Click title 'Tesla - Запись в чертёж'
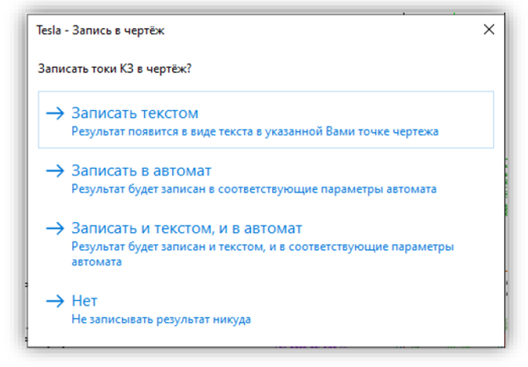The width and height of the screenshot is (528, 367). point(100,31)
